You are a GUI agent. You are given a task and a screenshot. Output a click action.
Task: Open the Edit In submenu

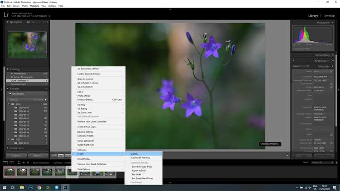tap(98, 92)
